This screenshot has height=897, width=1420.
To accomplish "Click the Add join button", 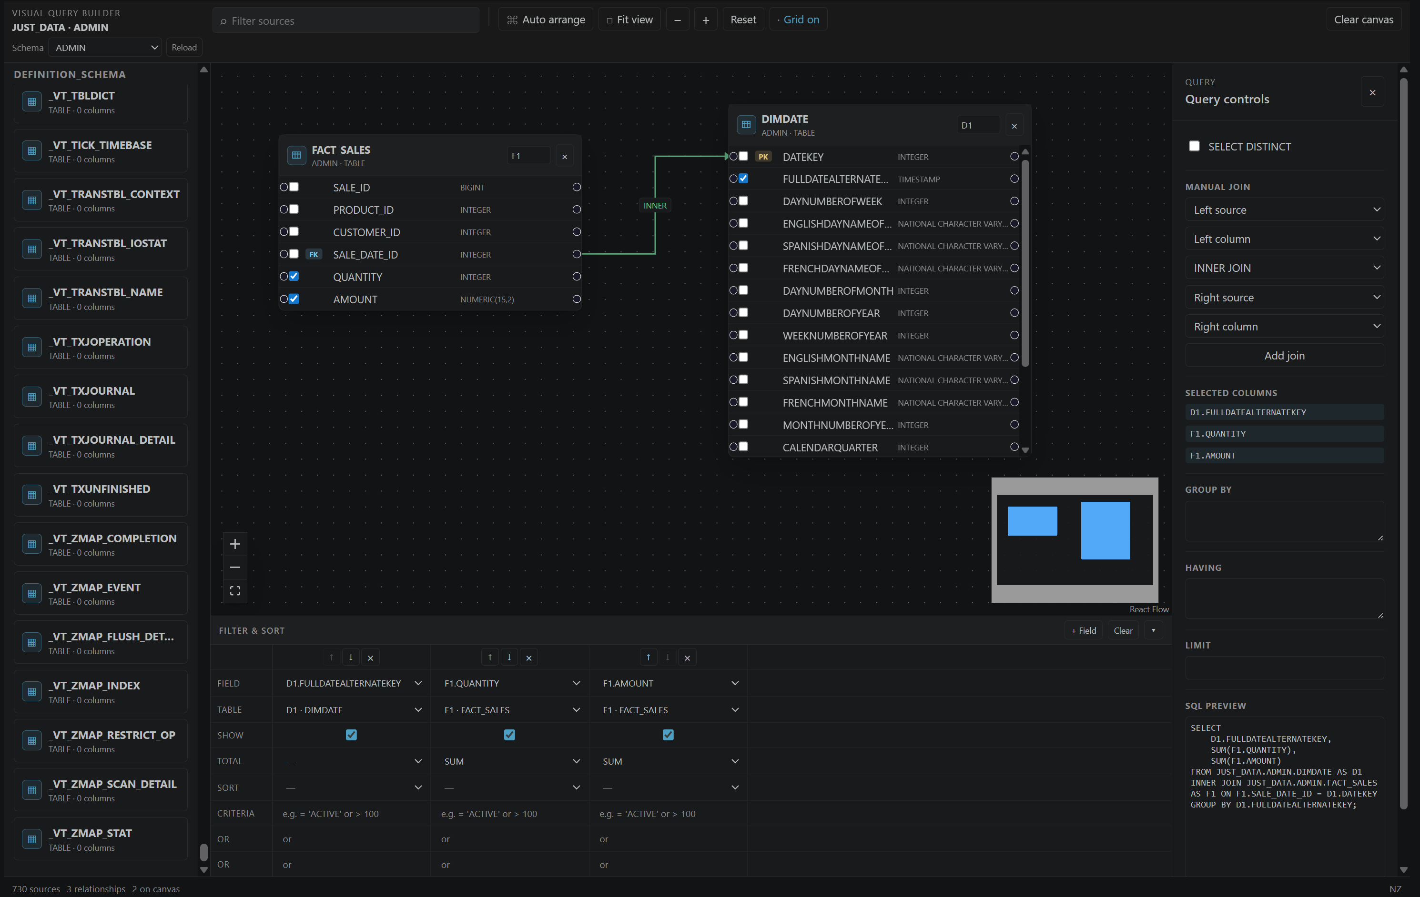I will 1284,355.
